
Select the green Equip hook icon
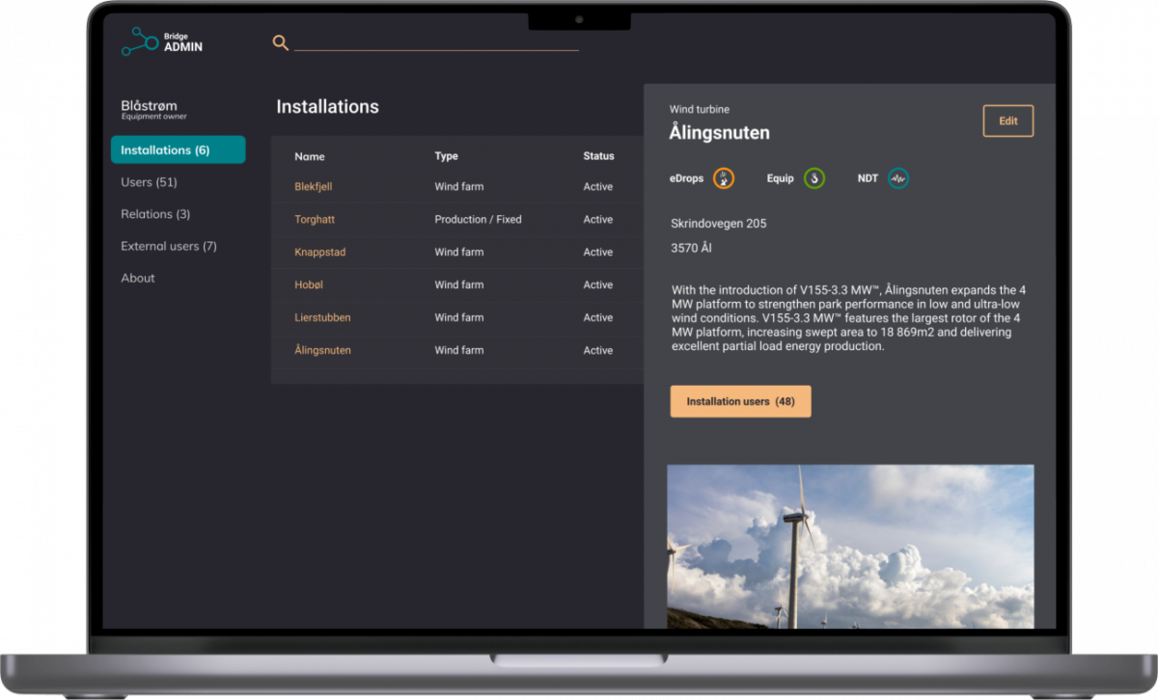[x=815, y=177]
